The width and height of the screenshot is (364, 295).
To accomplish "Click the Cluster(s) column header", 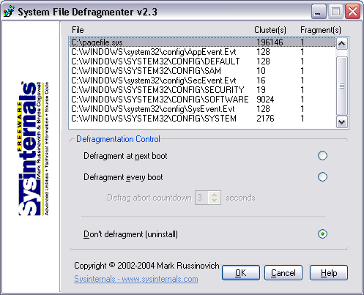I will coord(270,30).
